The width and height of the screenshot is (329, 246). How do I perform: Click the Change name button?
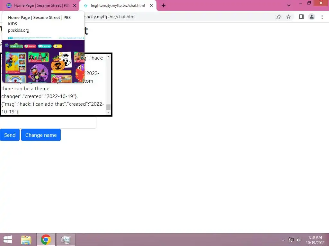tap(41, 135)
